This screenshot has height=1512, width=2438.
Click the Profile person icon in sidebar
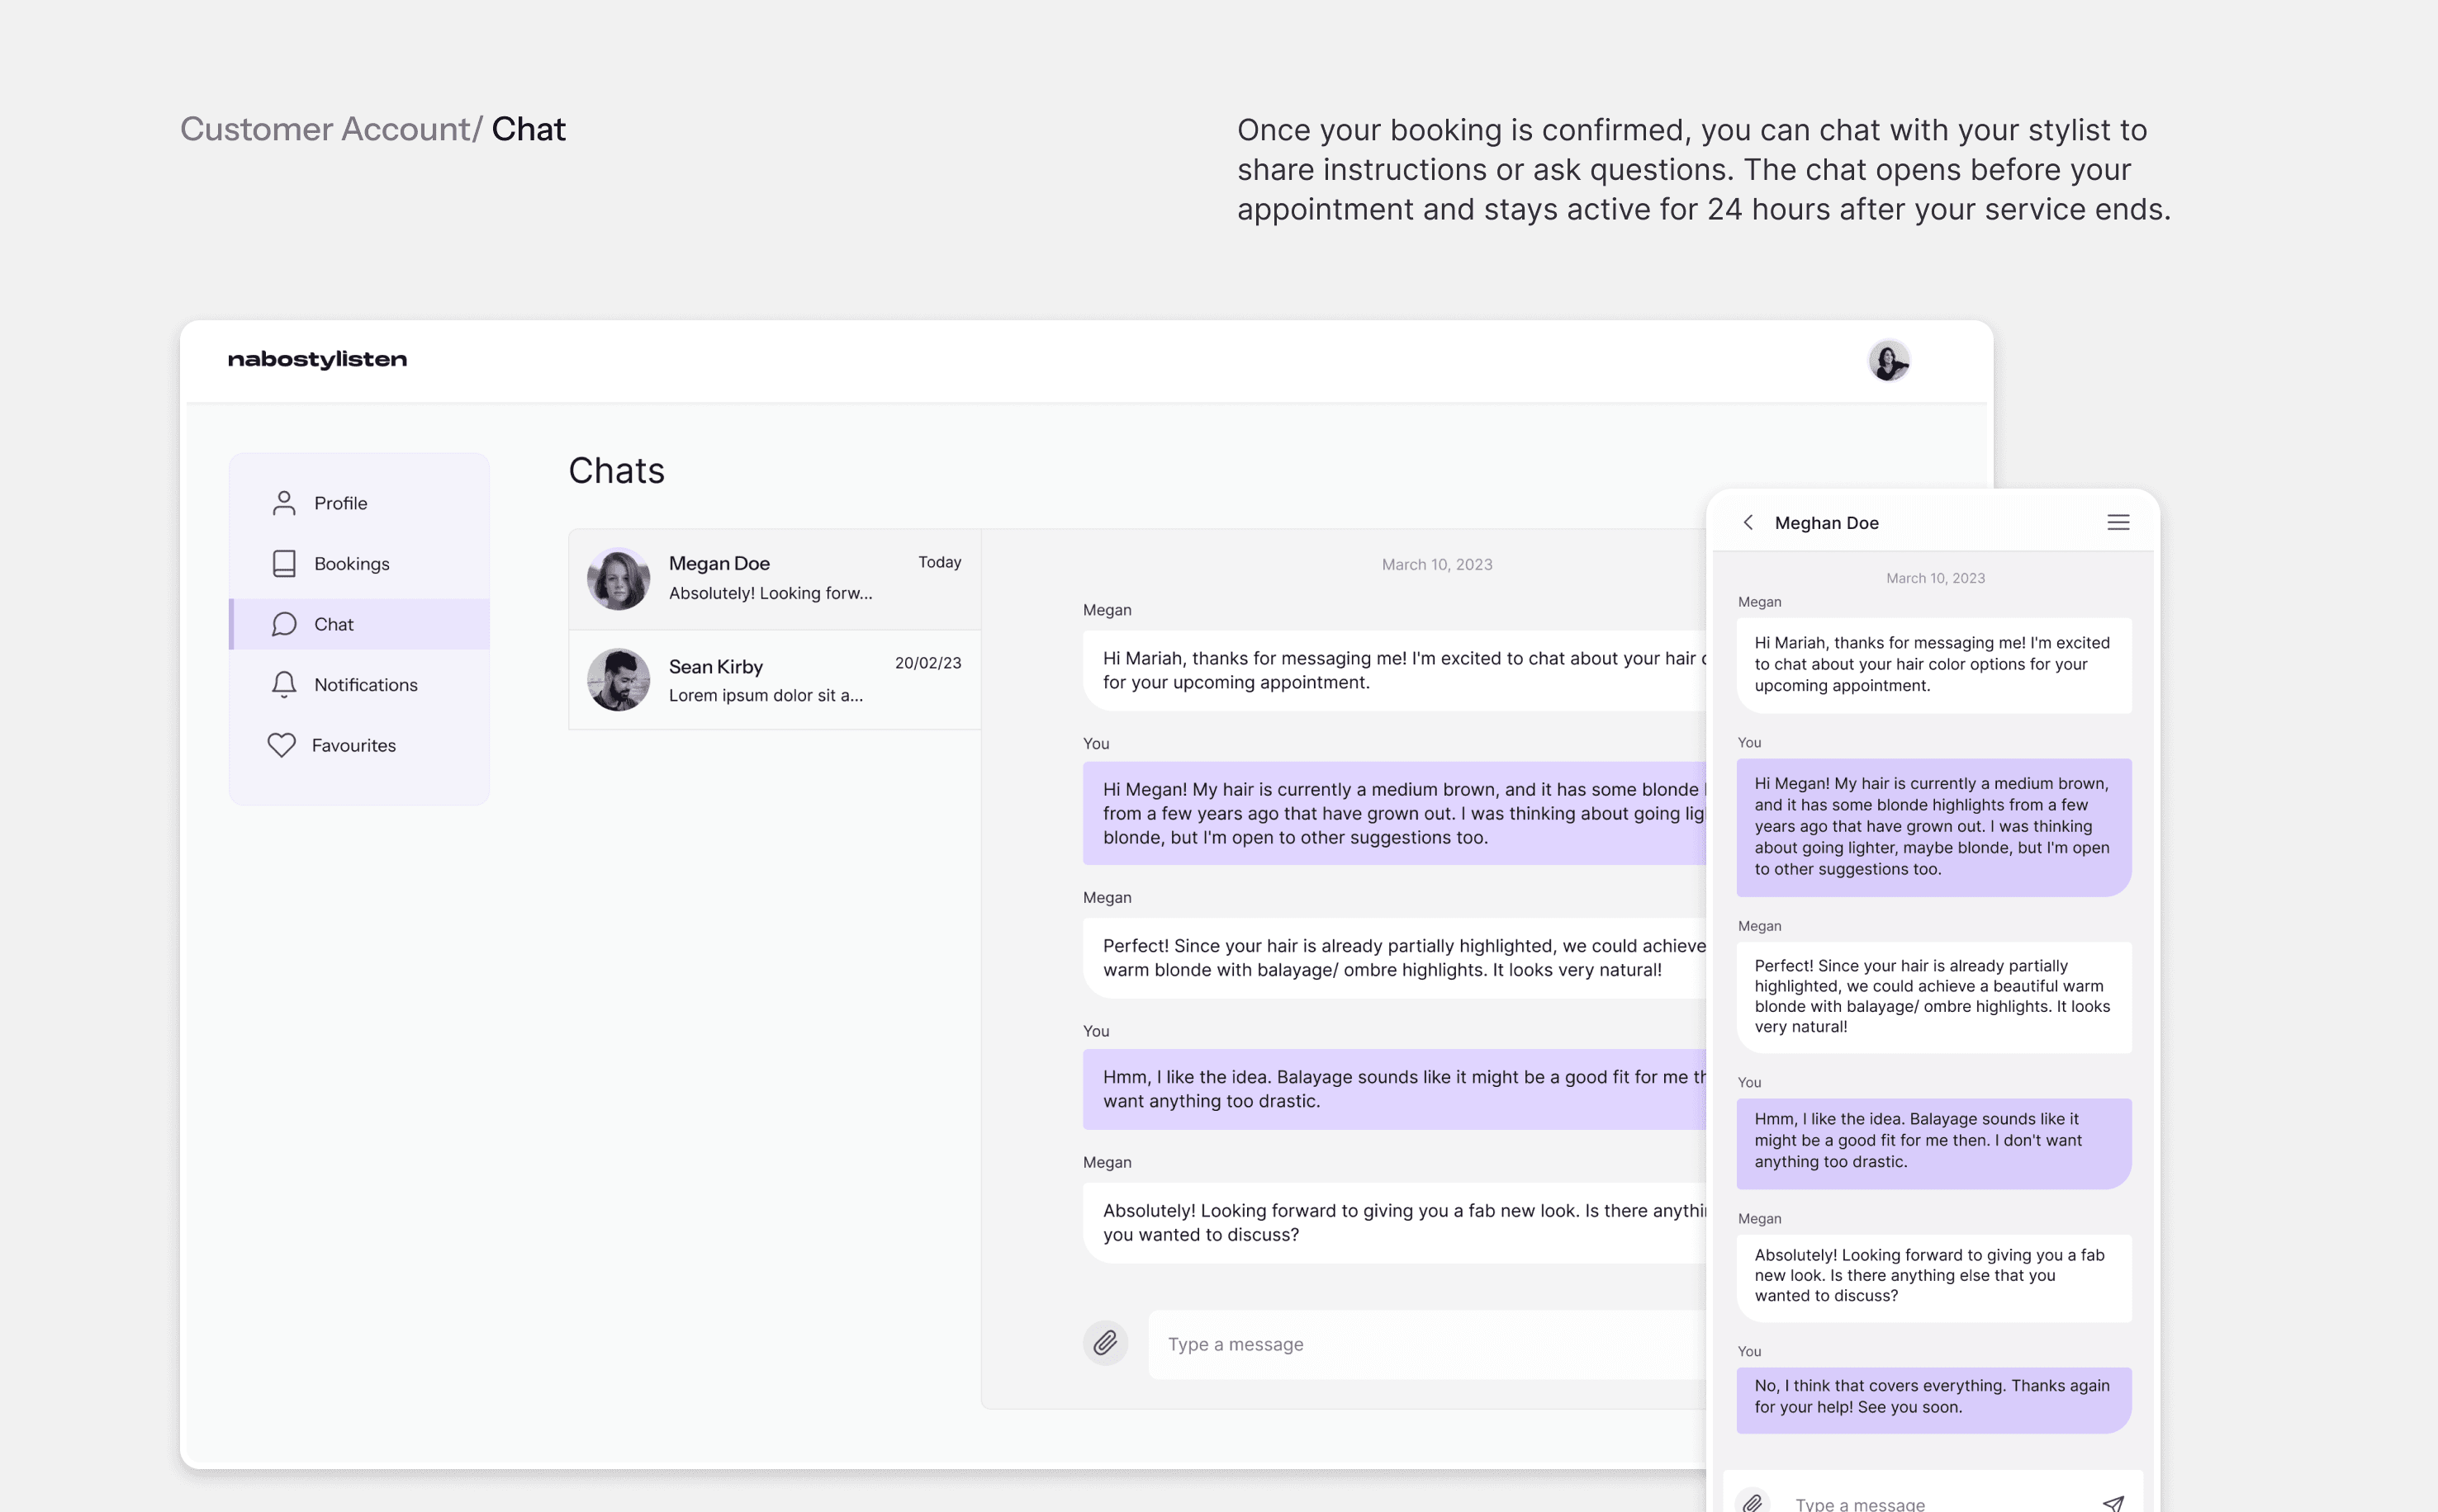(x=284, y=503)
